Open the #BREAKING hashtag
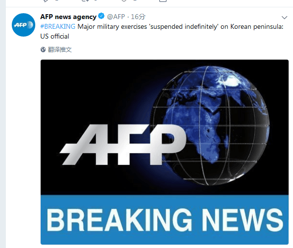Viewport: 293px width, 248px height. pos(58,27)
